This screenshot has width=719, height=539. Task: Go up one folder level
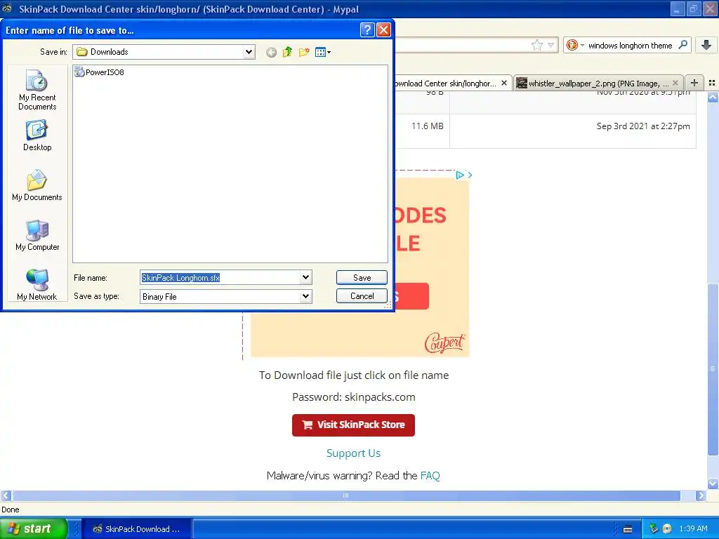click(x=287, y=52)
